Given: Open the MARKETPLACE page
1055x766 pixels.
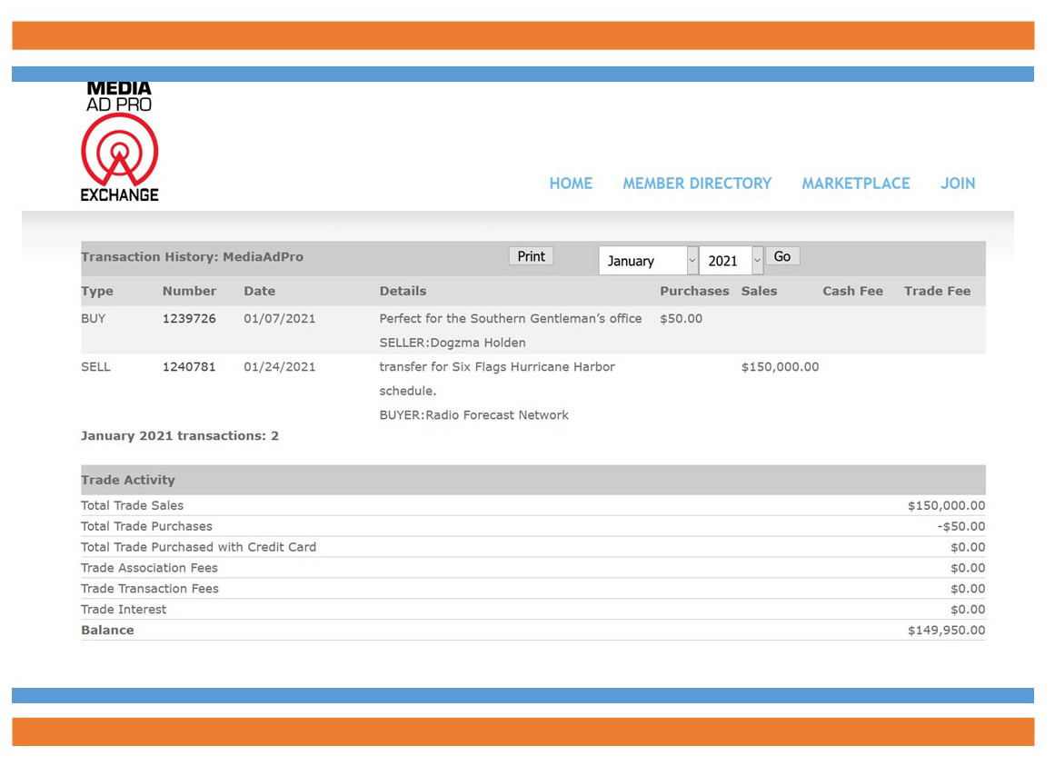Looking at the screenshot, I should (x=856, y=184).
